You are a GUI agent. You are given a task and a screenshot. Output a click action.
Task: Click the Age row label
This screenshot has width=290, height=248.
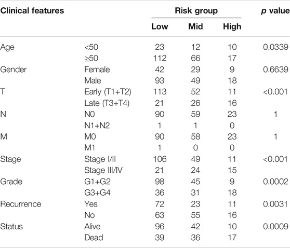tap(7, 47)
